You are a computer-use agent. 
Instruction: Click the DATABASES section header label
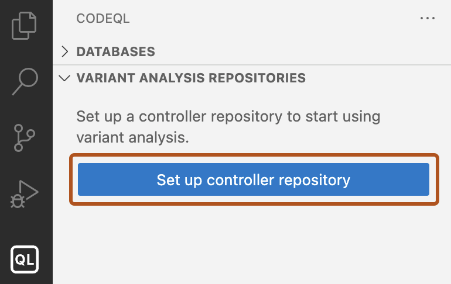pyautogui.click(x=115, y=51)
